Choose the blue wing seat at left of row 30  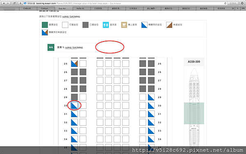click(x=74, y=106)
